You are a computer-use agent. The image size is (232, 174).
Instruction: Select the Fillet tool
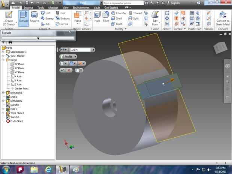(x=106, y=17)
